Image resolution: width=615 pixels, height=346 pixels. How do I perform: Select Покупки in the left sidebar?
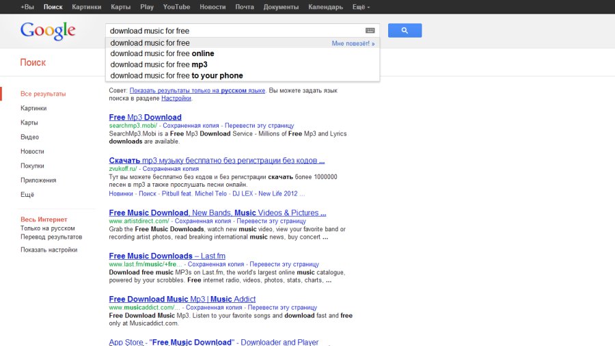coord(32,166)
